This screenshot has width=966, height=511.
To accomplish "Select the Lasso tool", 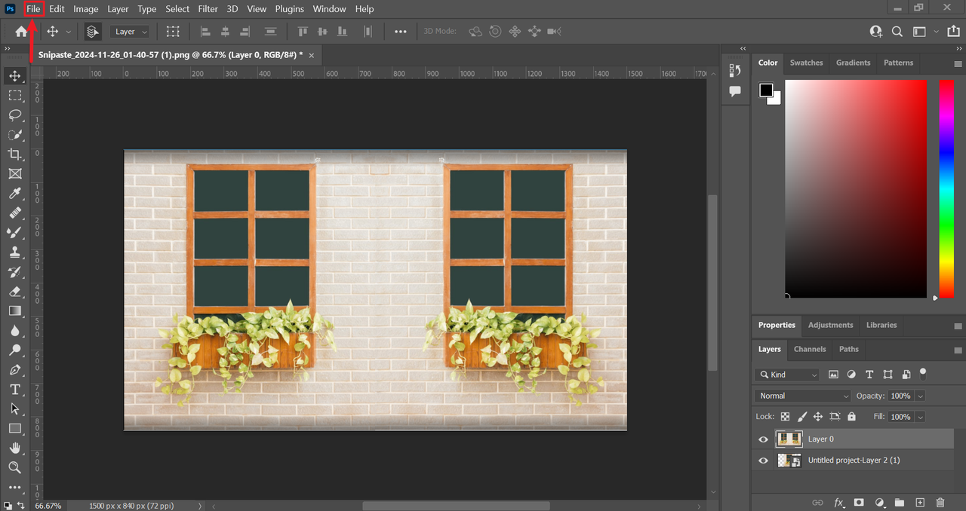I will click(14, 115).
